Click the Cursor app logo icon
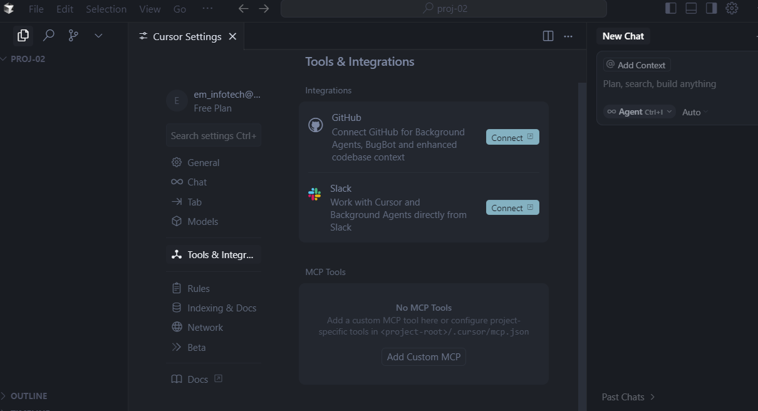Image resolution: width=758 pixels, height=411 pixels. [9, 9]
